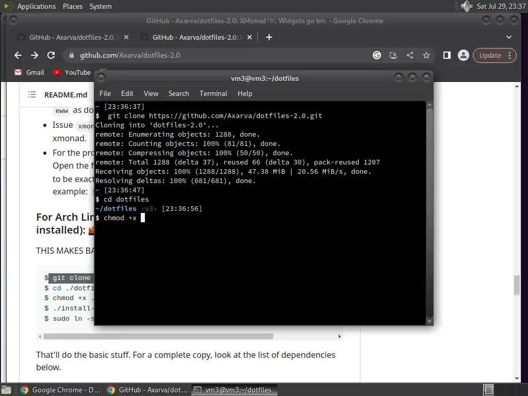
Task: Install page as app icon
Action: pyautogui.click(x=393, y=55)
